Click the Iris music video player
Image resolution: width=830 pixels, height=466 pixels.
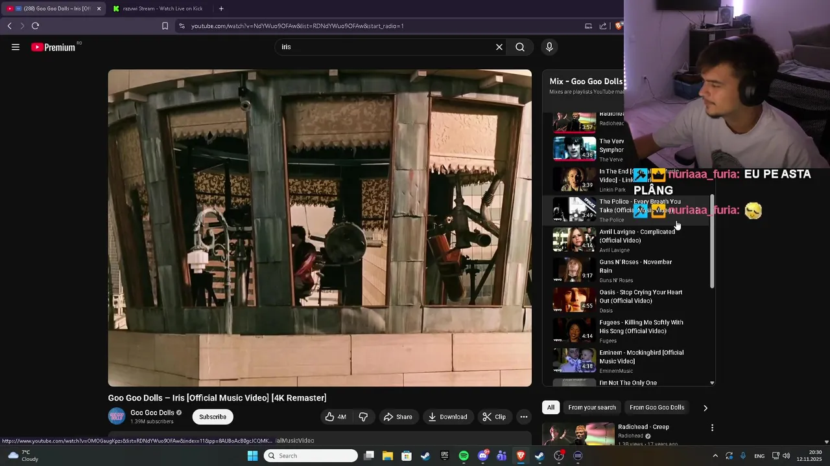[320, 228]
